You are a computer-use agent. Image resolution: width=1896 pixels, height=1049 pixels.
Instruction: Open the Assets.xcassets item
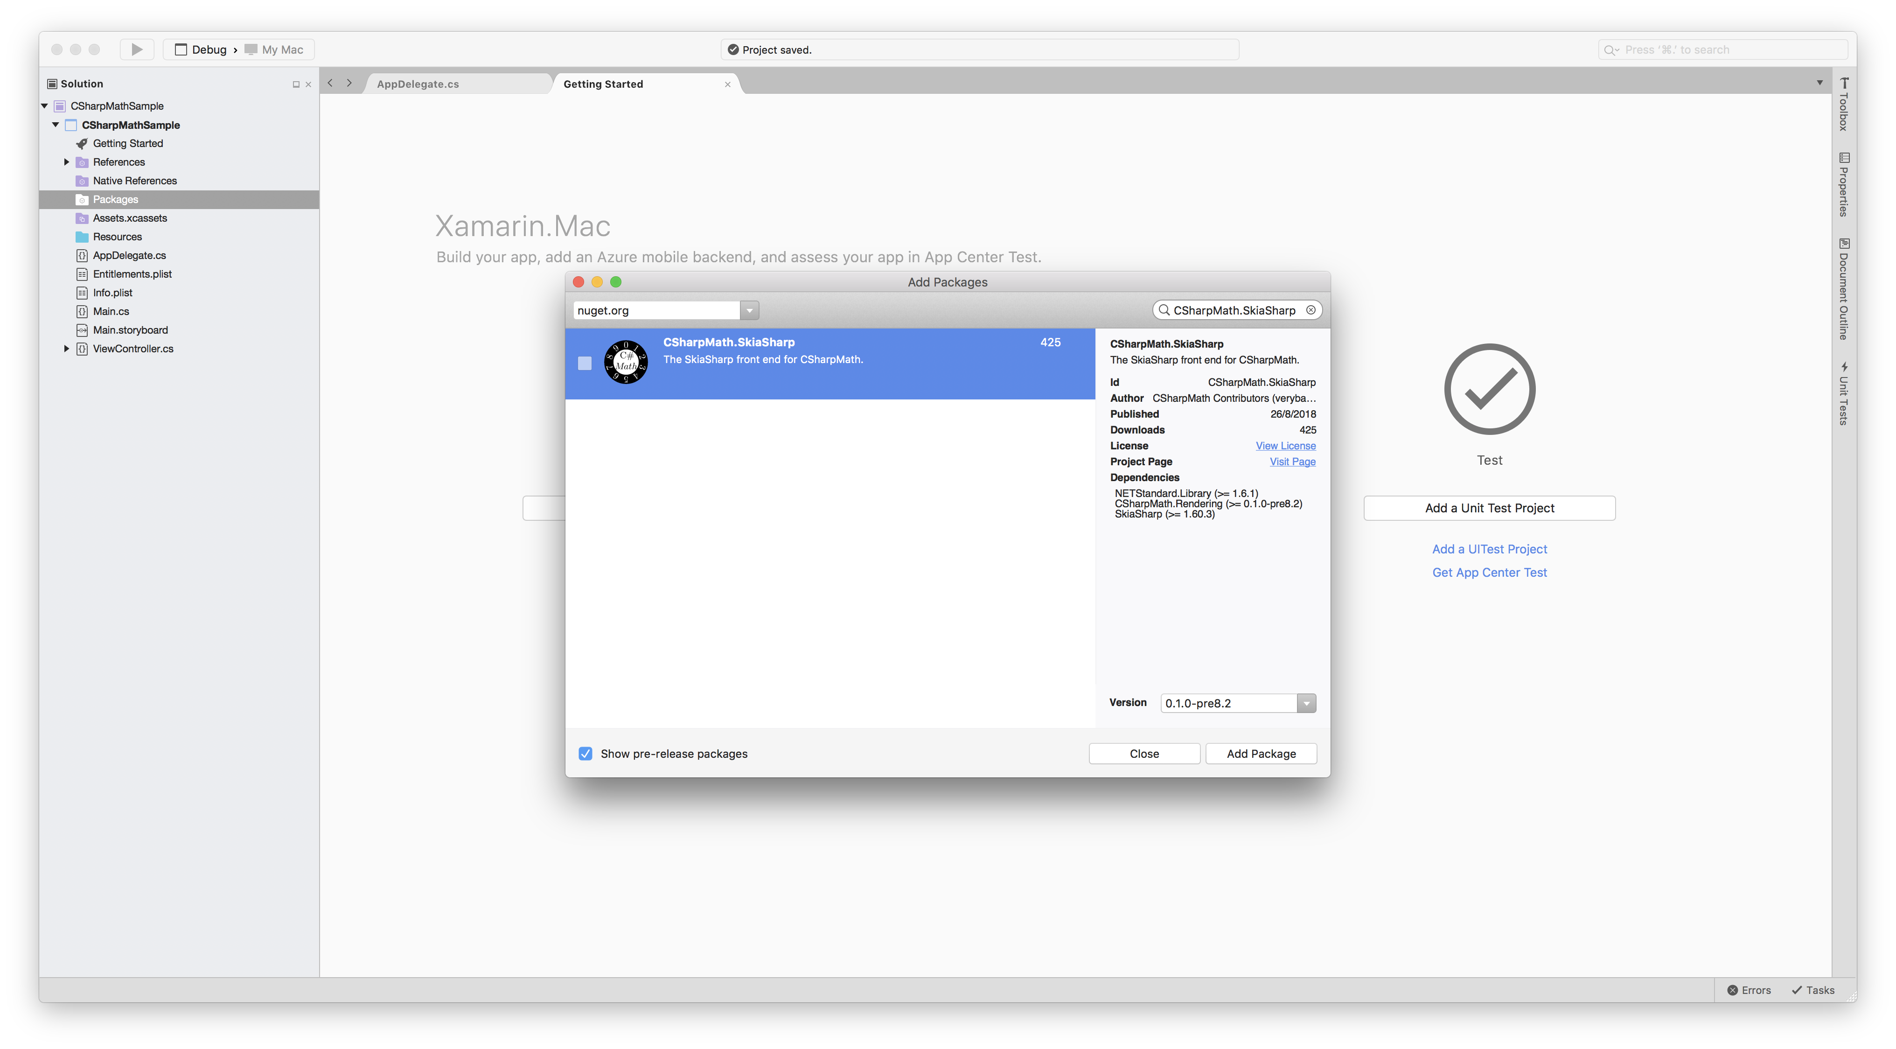tap(130, 218)
